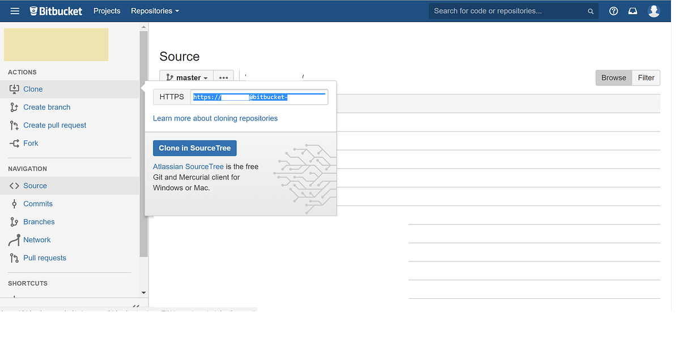Open the help question mark icon
This screenshot has height=360, width=680.
[x=614, y=11]
